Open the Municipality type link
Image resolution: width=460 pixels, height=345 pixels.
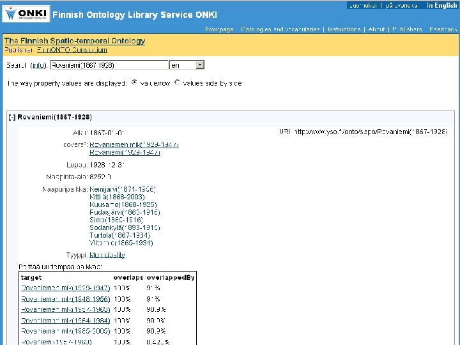[x=107, y=255]
